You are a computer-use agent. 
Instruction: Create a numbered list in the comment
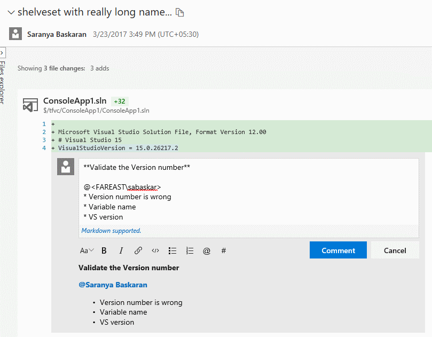pyautogui.click(x=190, y=250)
